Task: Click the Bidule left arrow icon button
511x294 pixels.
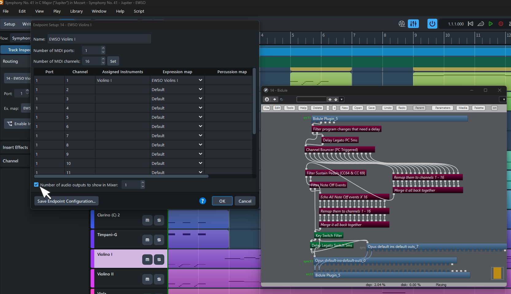Action: click(x=275, y=99)
